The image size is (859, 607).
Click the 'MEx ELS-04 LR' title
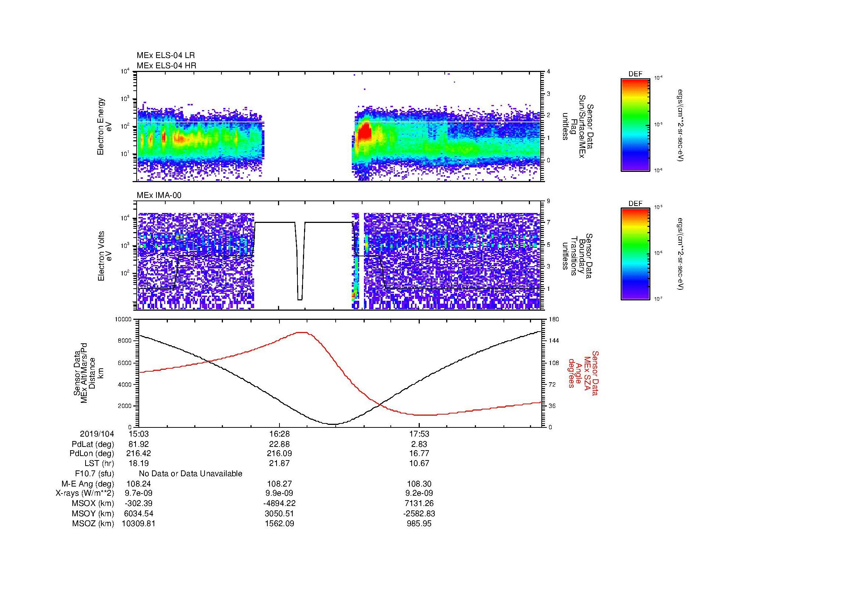[166, 55]
